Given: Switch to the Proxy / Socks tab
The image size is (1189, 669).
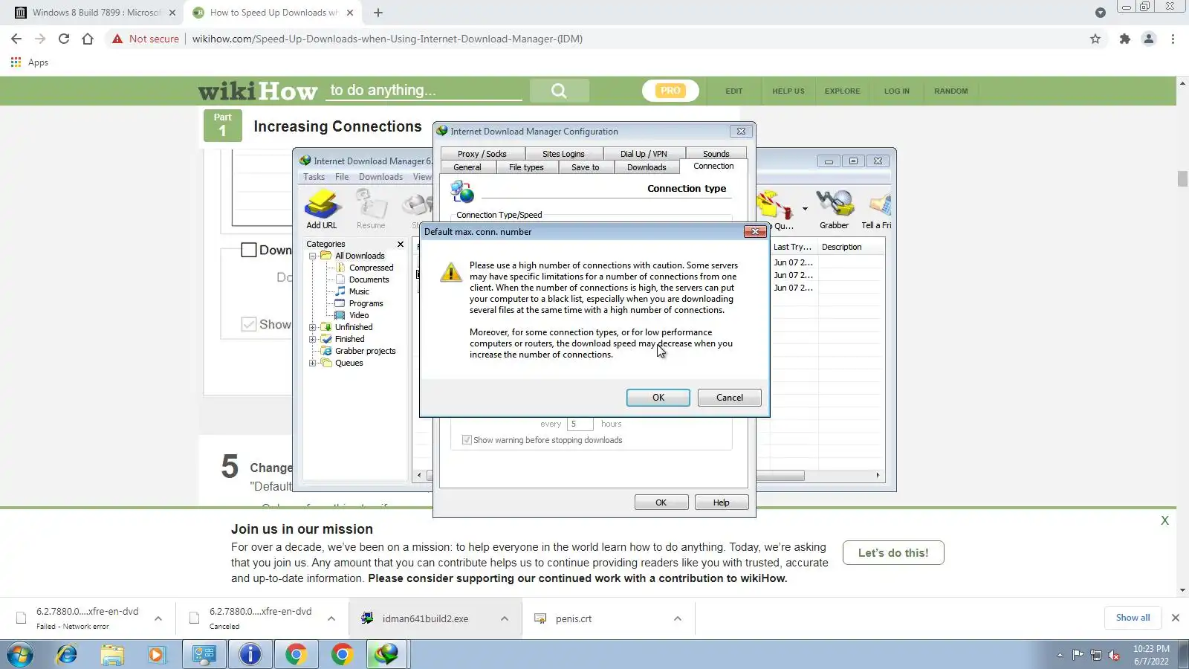Looking at the screenshot, I should pos(482,154).
